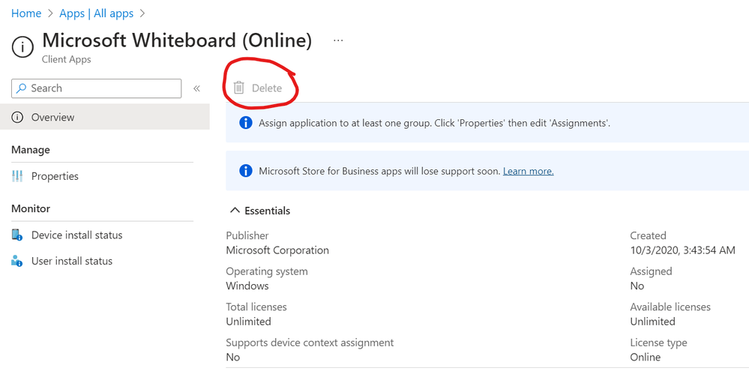Click the Assign application to at least one group message
Screen dimensions: 749x371
tap(435, 123)
